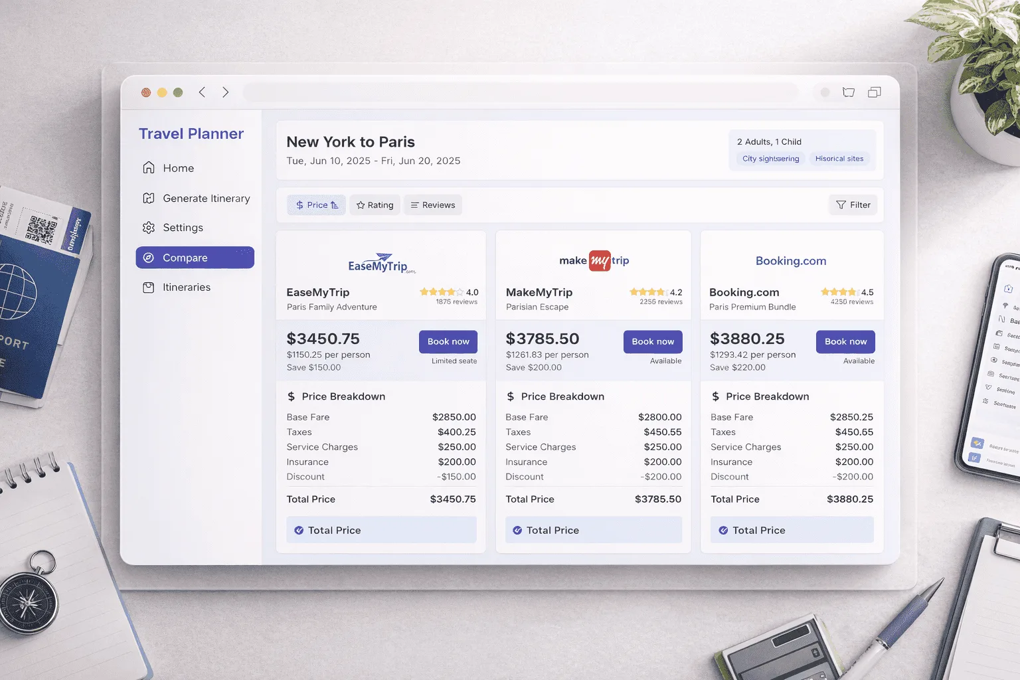Click the date range "Tue, Jun 10, 2025 - Fri, Jun 20, 2025"
The height and width of the screenshot is (680, 1020).
[373, 161]
